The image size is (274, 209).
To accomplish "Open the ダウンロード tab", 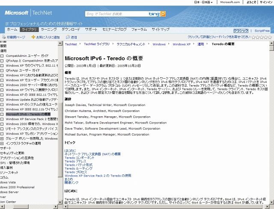I will pyautogui.click(x=71, y=29).
